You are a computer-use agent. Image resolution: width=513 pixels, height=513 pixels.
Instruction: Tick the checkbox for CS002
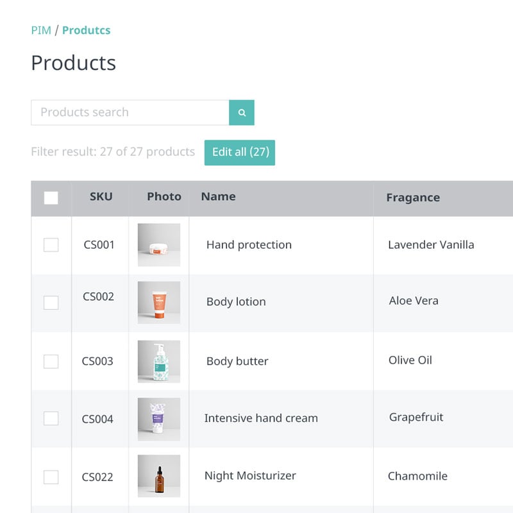(51, 303)
